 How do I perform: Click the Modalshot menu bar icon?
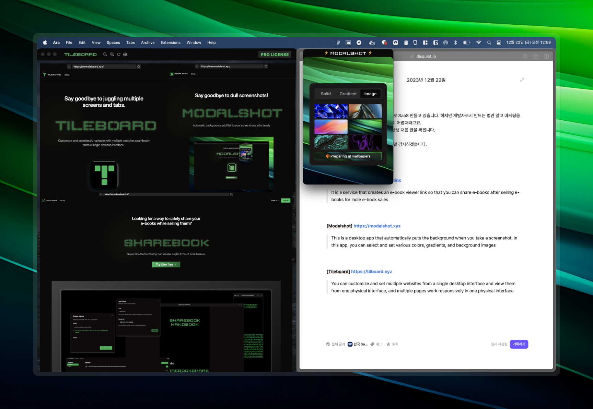tap(348, 43)
